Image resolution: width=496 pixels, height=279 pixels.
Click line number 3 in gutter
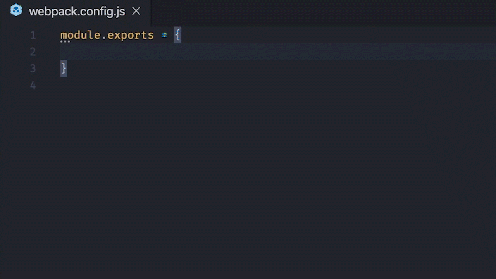click(x=33, y=69)
